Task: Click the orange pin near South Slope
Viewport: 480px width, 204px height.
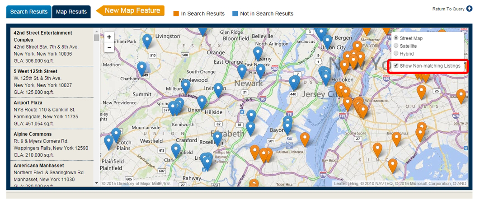Action: pyautogui.click(x=378, y=150)
